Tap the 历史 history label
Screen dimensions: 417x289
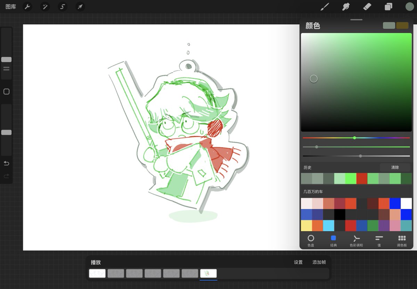tap(308, 167)
